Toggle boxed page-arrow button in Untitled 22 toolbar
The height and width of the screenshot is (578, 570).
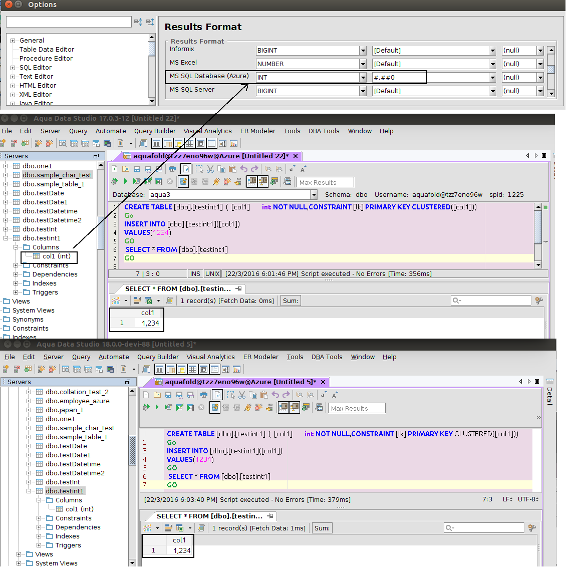pyautogui.click(x=186, y=169)
